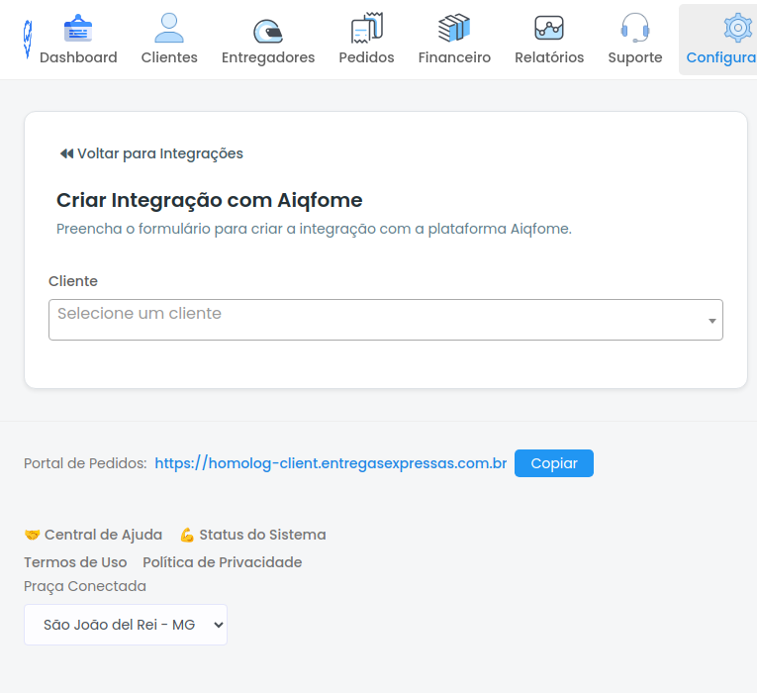
Task: Click the Cliente dropdown arrow
Action: 711,321
